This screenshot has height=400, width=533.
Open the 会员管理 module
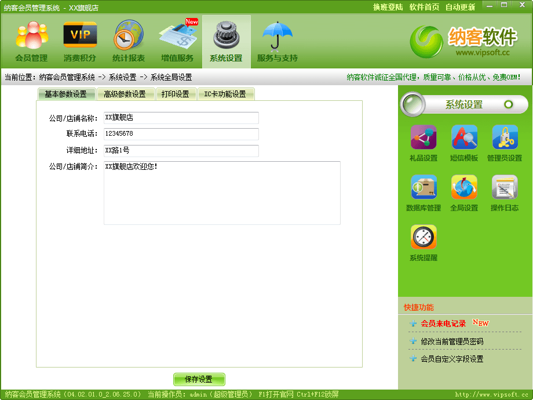pyautogui.click(x=31, y=41)
